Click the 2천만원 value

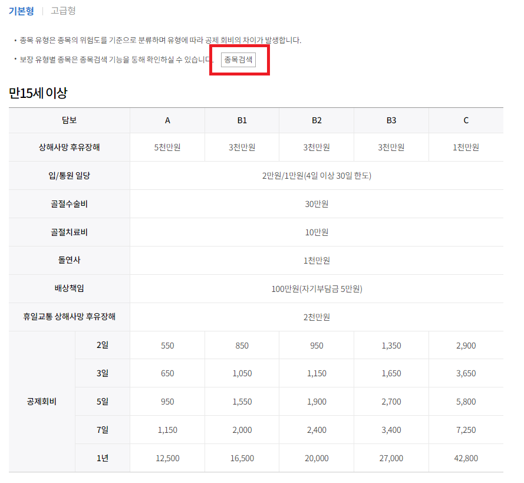point(317,317)
